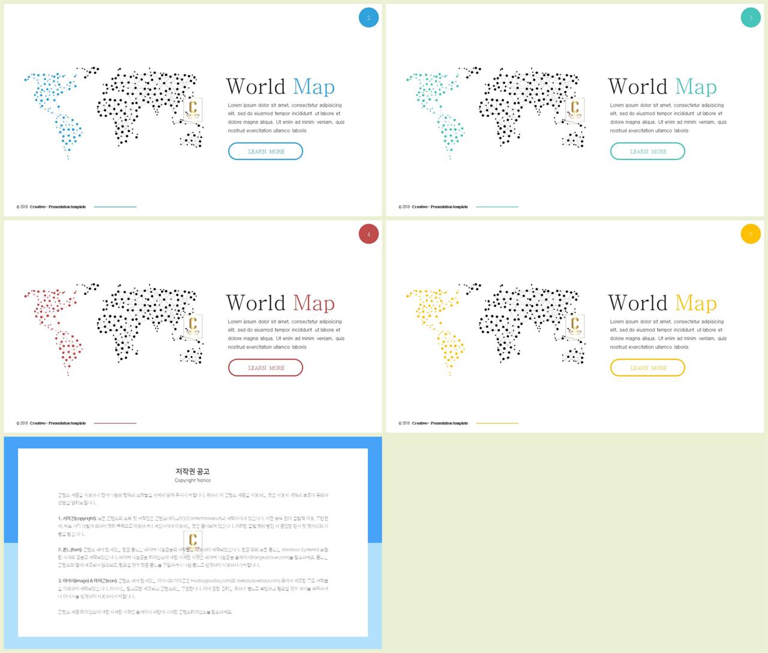Select the red Americas dotted map
The height and width of the screenshot is (653, 768).
[x=54, y=332]
